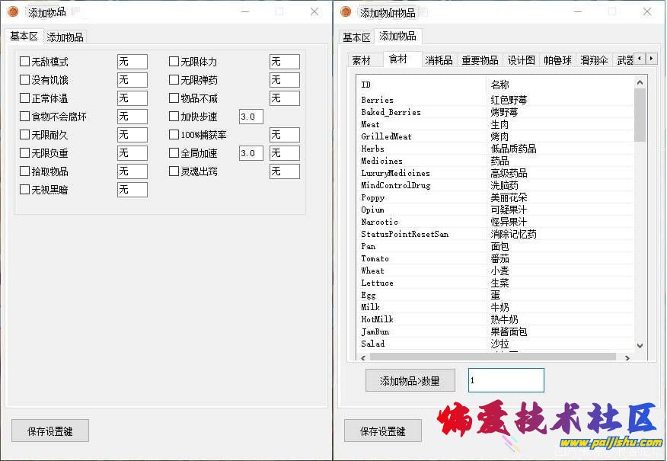Viewport: 667px width, 461px height.
Task: Click the horizontal scrollbar's left arrow
Action: (x=362, y=357)
